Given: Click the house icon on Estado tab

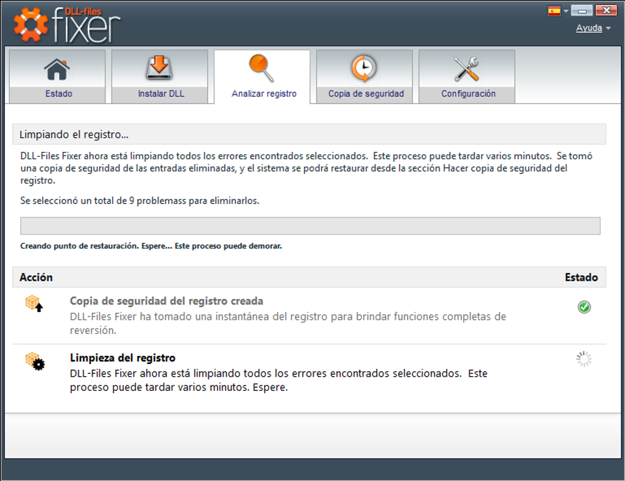Looking at the screenshot, I should pos(57,69).
